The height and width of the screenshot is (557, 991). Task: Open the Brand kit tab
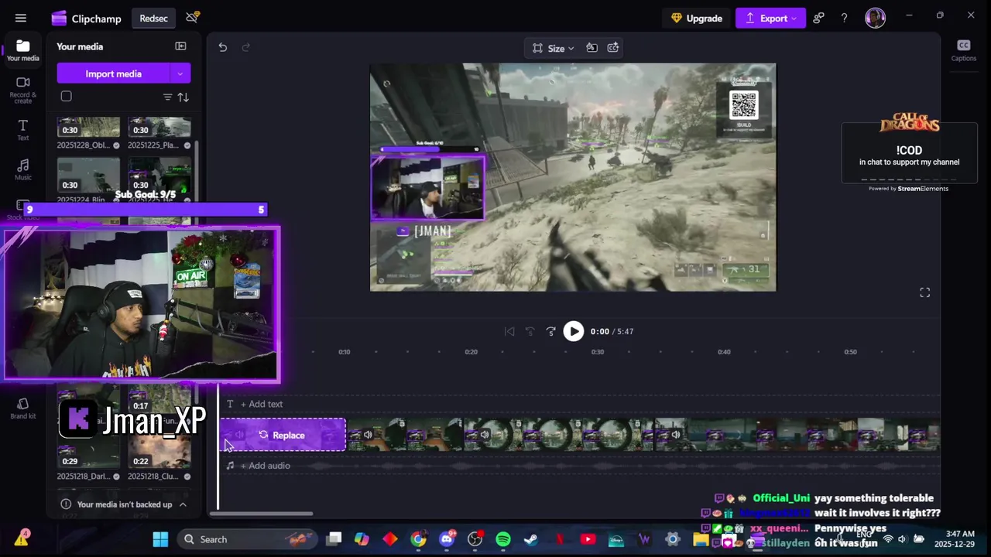tap(22, 408)
